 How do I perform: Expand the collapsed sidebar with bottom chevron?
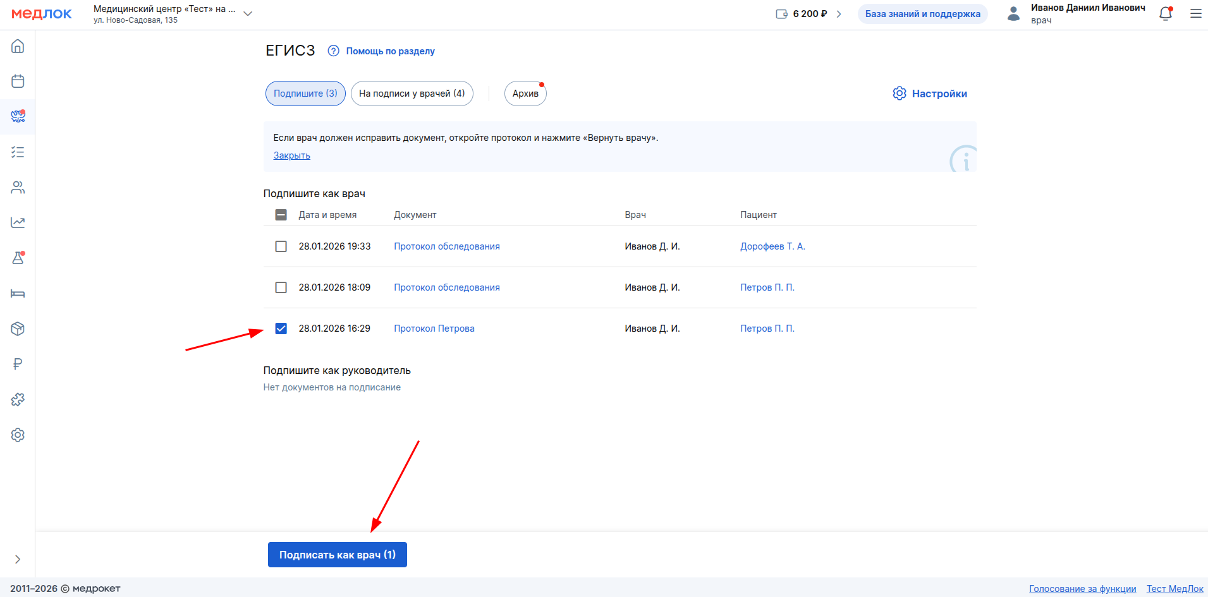tap(18, 559)
